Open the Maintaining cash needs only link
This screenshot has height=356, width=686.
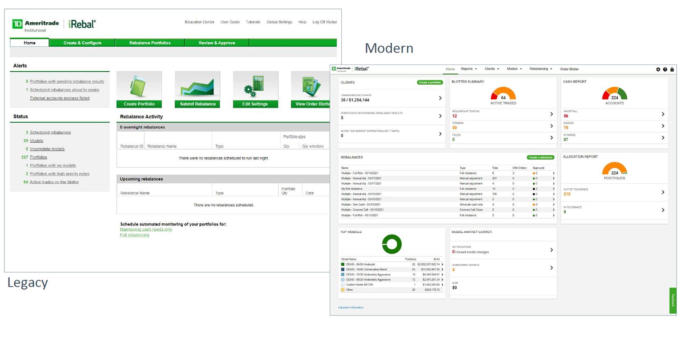146,230
